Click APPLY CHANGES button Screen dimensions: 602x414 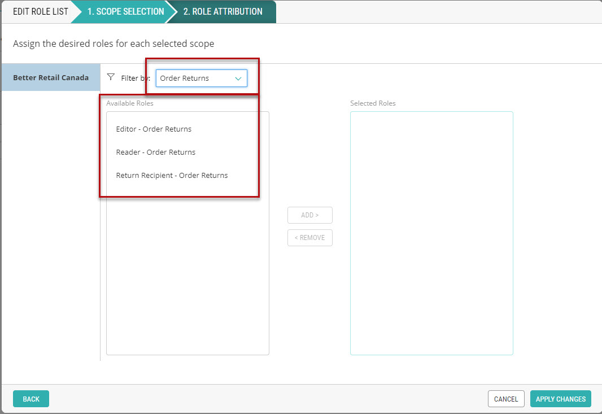pyautogui.click(x=561, y=399)
